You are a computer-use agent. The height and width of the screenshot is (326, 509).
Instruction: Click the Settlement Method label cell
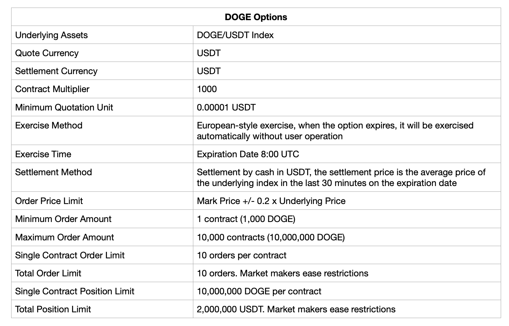53,172
